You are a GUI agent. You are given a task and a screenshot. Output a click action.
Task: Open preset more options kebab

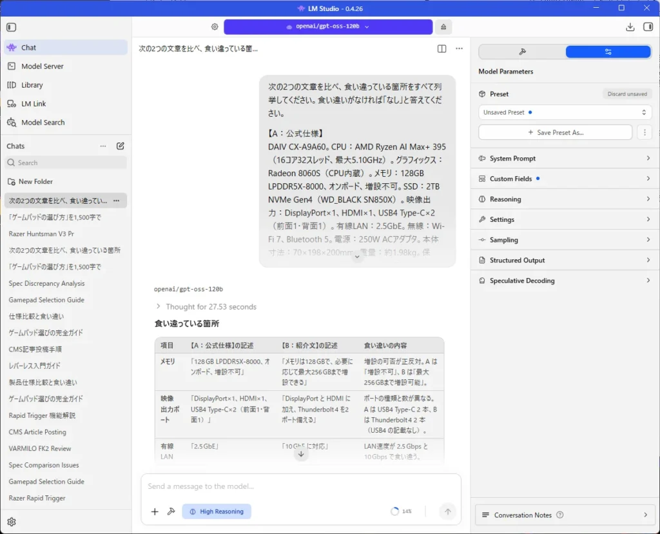(x=645, y=132)
